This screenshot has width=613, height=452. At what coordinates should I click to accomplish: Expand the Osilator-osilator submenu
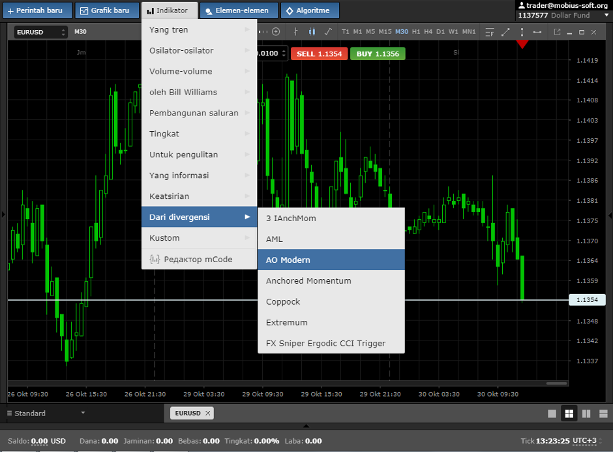(x=200, y=50)
